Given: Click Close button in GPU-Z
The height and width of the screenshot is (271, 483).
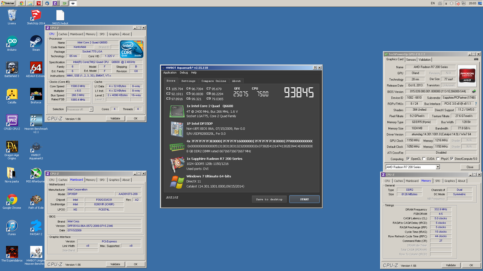Looking at the screenshot, I should [x=470, y=167].
